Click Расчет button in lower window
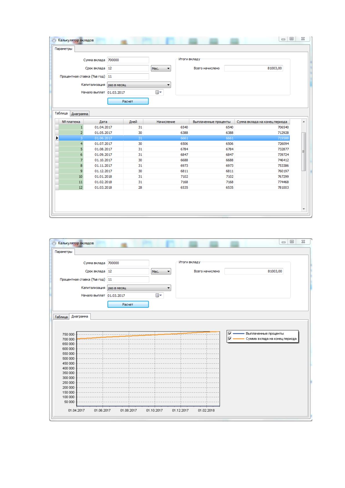Image resolution: width=345 pixels, height=488 pixels. (128, 304)
